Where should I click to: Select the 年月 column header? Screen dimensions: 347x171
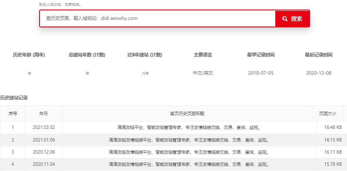[43, 114]
